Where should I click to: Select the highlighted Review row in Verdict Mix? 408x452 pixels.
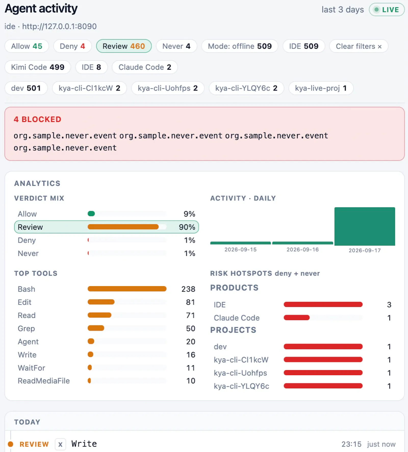pyautogui.click(x=106, y=227)
